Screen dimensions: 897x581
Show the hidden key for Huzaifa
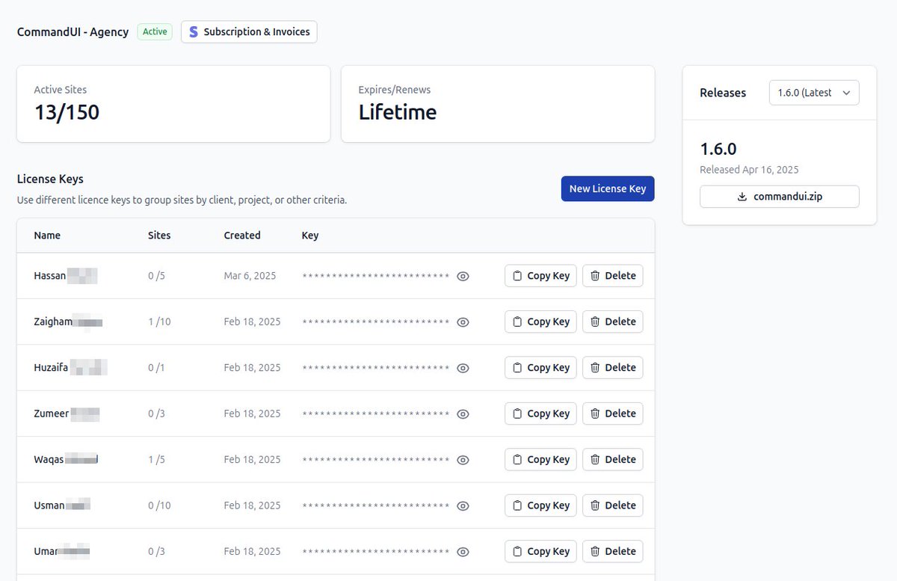coord(463,368)
